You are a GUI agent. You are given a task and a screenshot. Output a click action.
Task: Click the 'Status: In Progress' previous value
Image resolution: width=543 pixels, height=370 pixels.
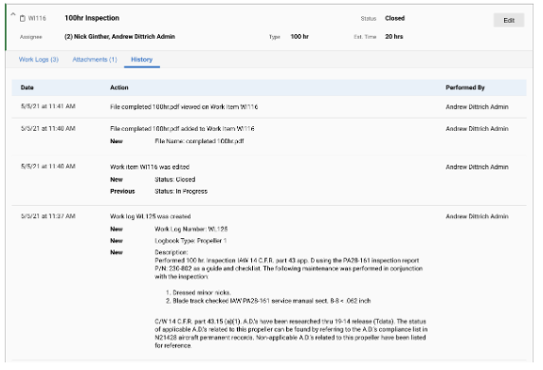point(181,191)
